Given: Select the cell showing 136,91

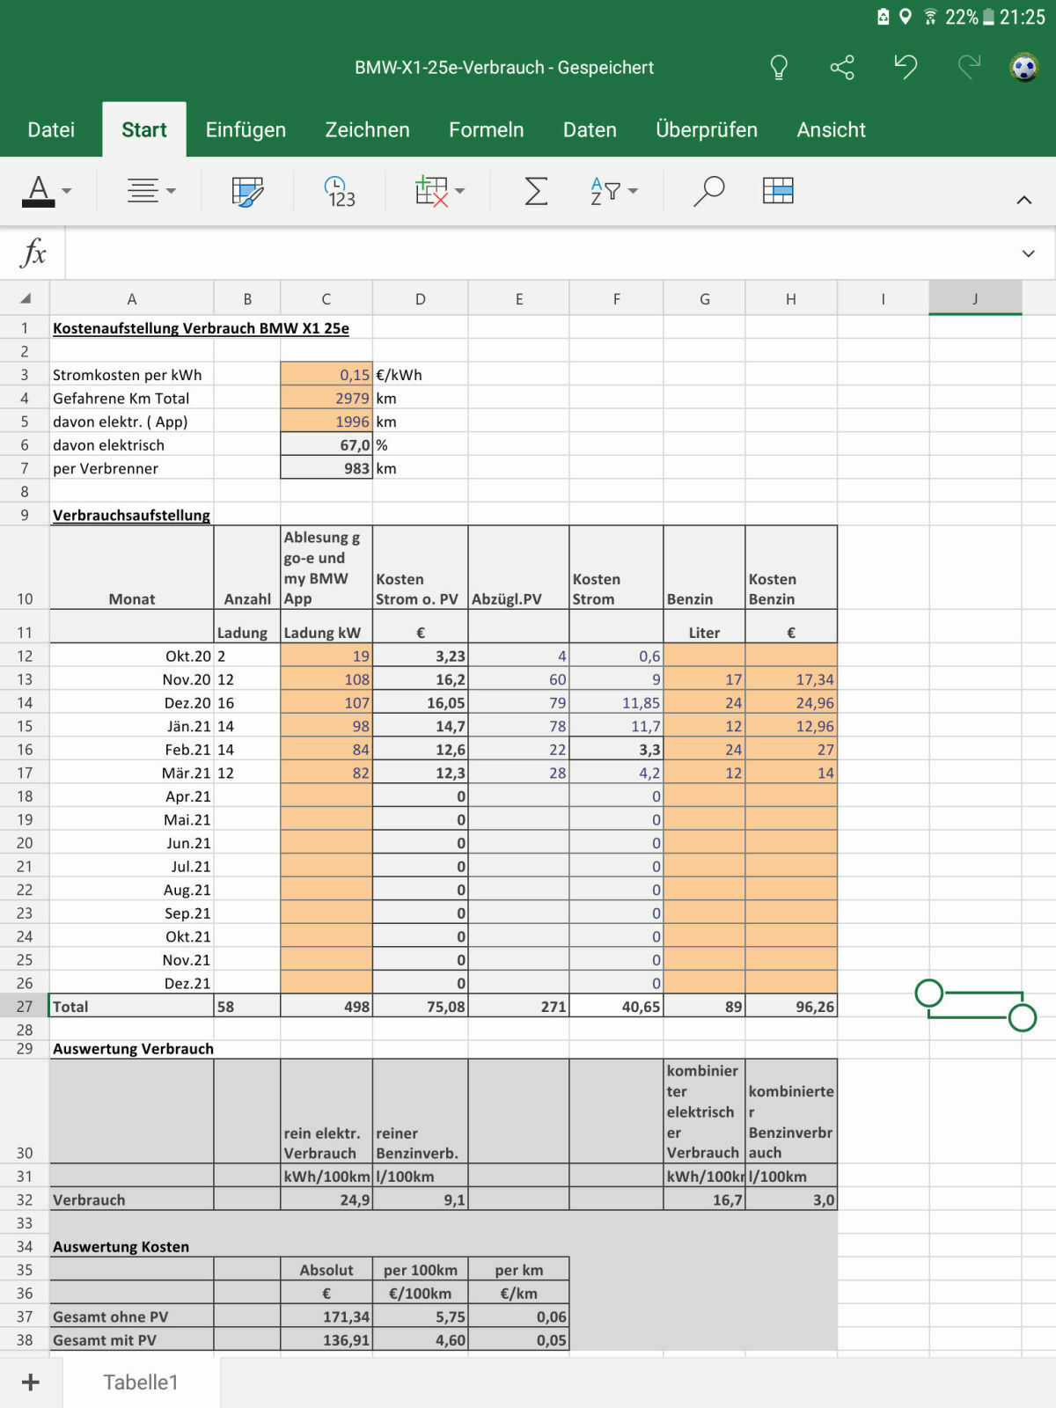Looking at the screenshot, I should [x=326, y=1339].
